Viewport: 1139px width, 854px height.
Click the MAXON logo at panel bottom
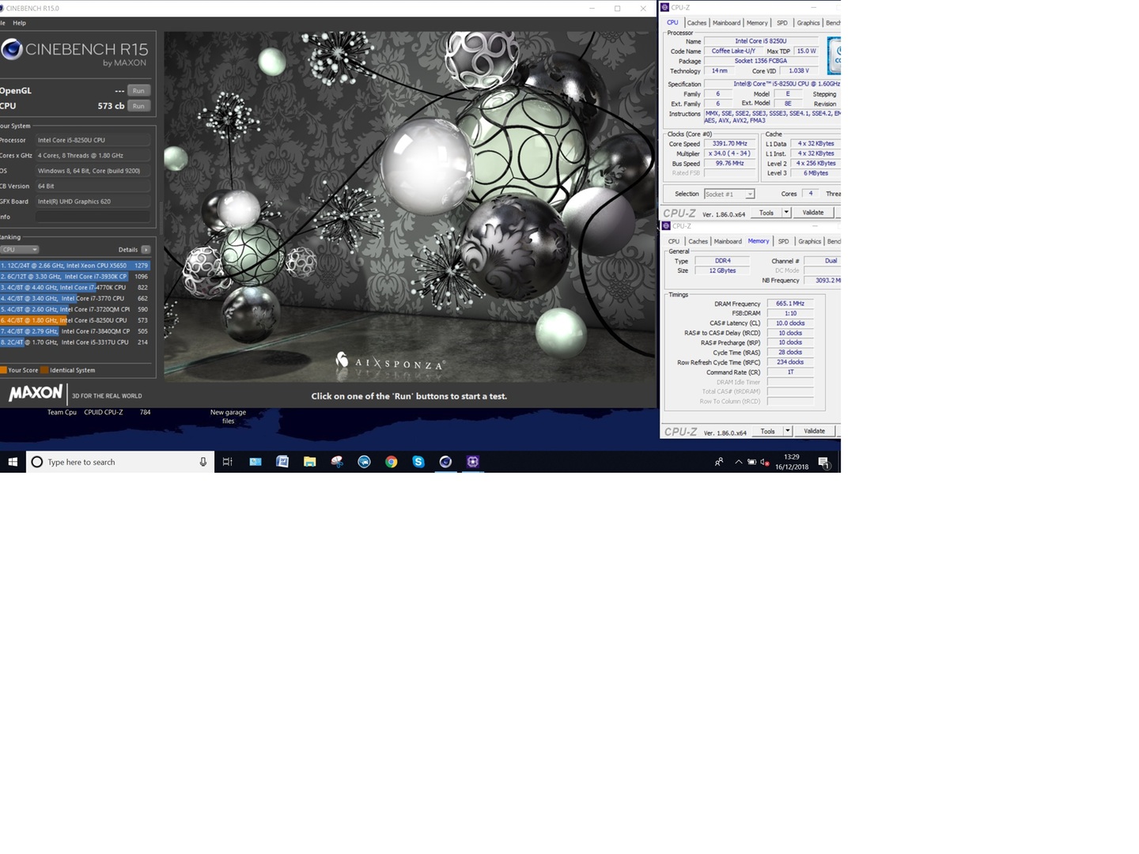pyautogui.click(x=36, y=393)
